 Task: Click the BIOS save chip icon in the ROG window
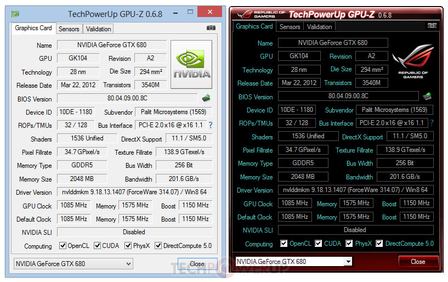click(x=427, y=96)
